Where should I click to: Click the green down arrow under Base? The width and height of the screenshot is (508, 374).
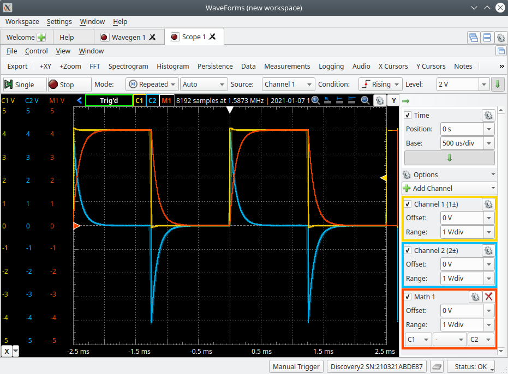pos(450,158)
